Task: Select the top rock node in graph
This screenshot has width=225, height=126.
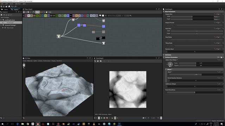Action: pos(73,20)
